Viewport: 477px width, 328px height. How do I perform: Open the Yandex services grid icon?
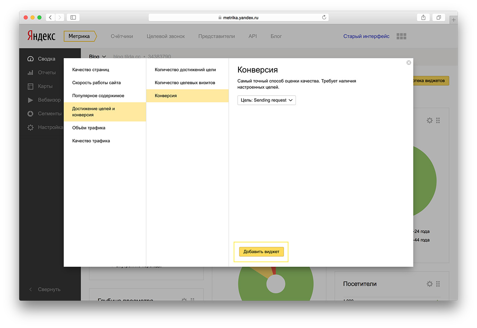click(401, 36)
